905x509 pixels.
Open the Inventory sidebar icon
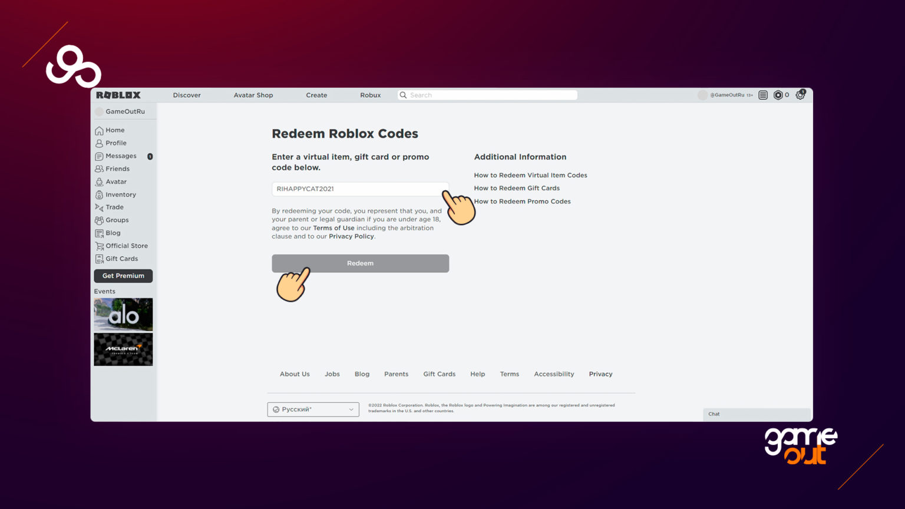[99, 195]
